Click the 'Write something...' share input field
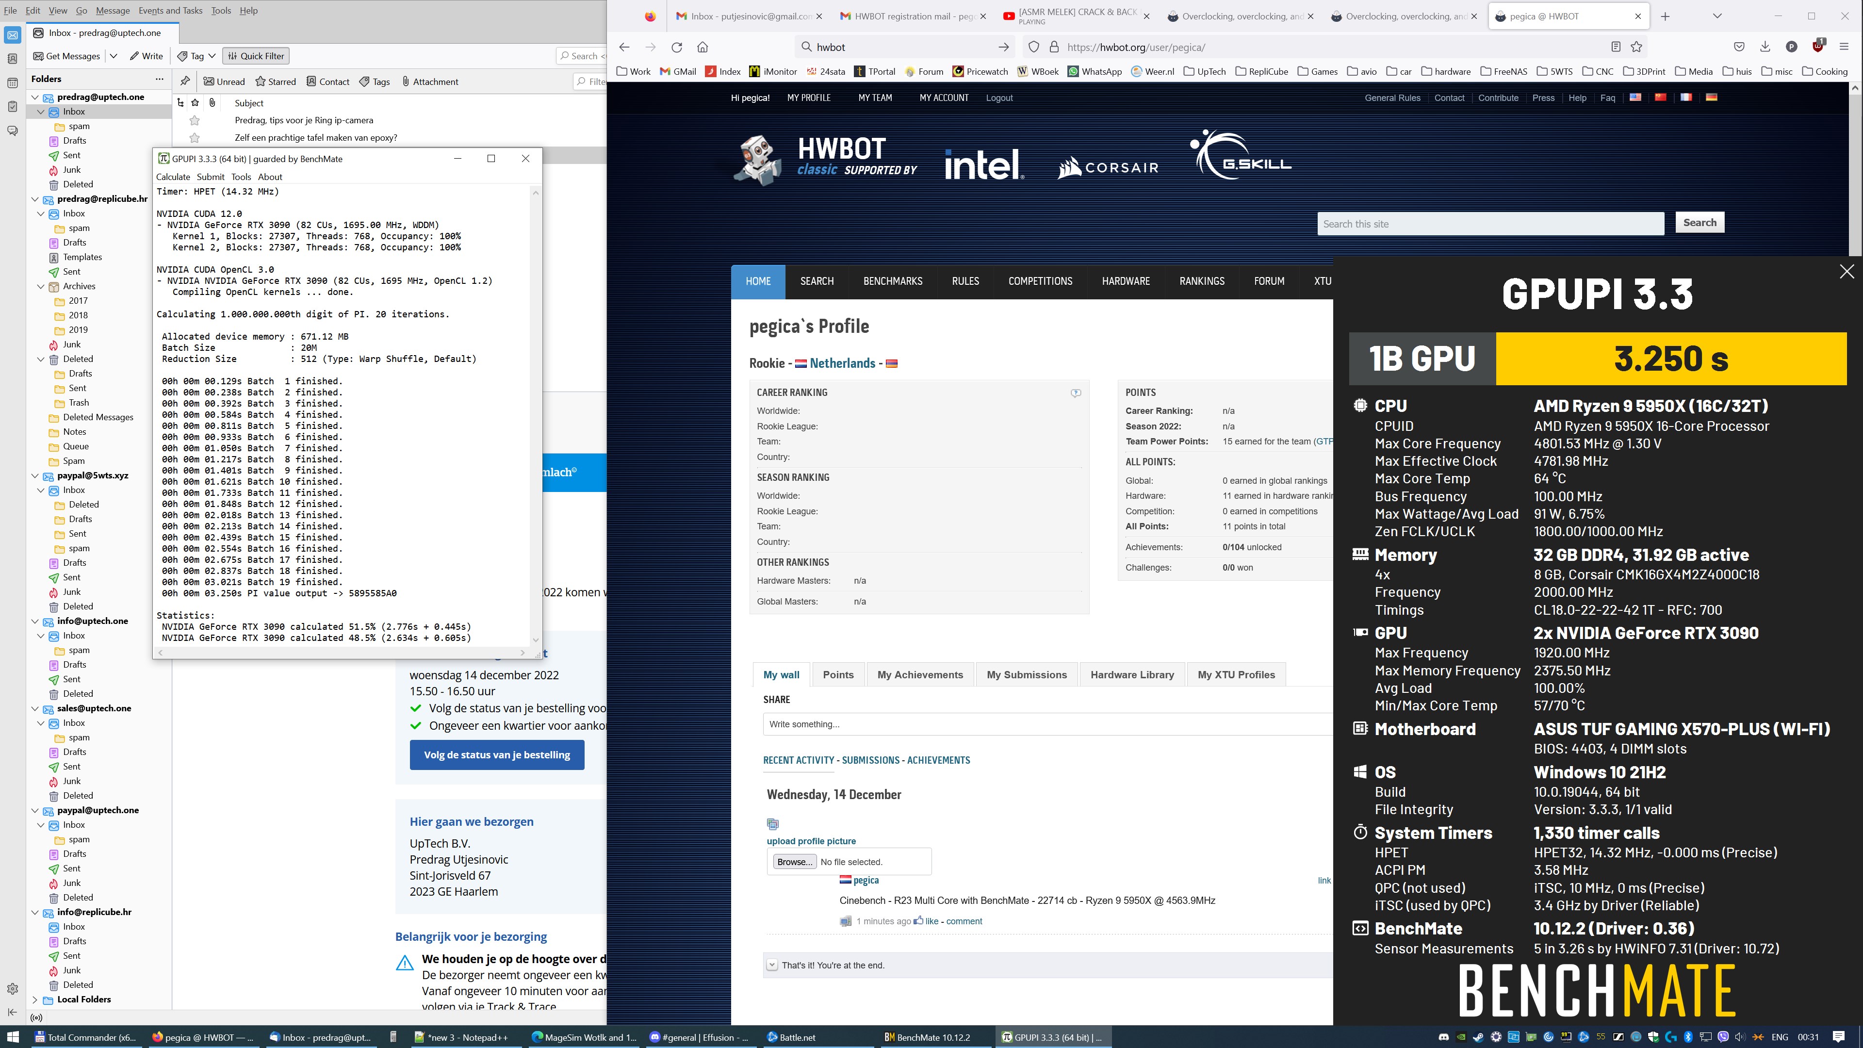The height and width of the screenshot is (1048, 1863). 1047,724
